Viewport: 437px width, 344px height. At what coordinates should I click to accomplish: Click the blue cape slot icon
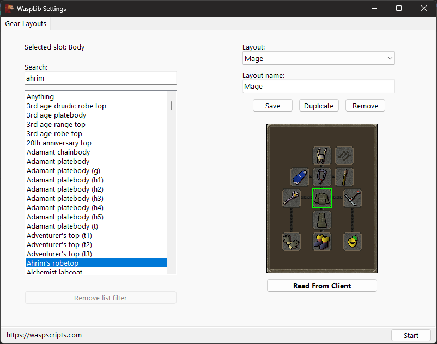[300, 176]
